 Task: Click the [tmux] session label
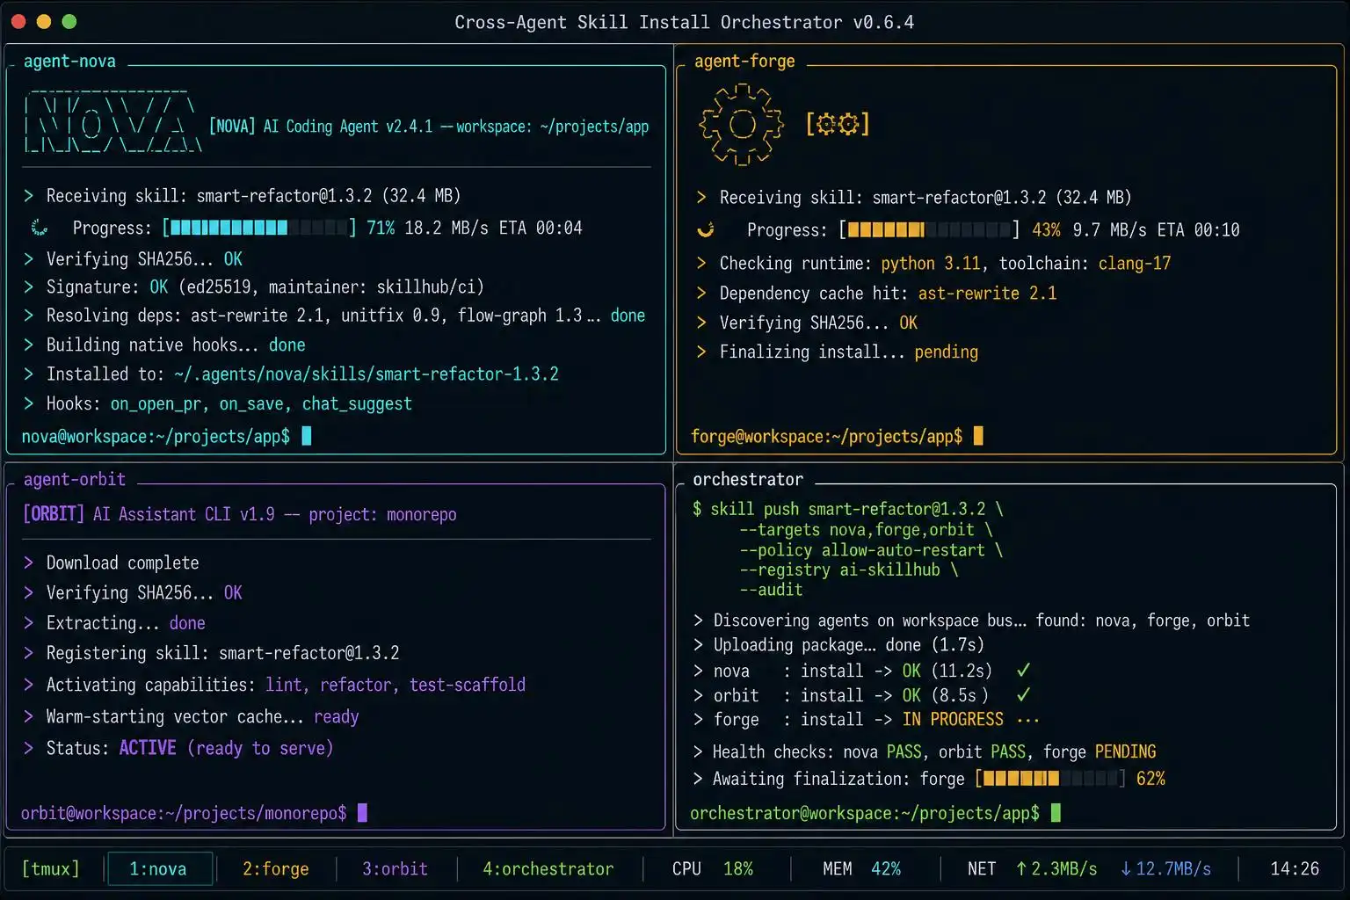[50, 868]
